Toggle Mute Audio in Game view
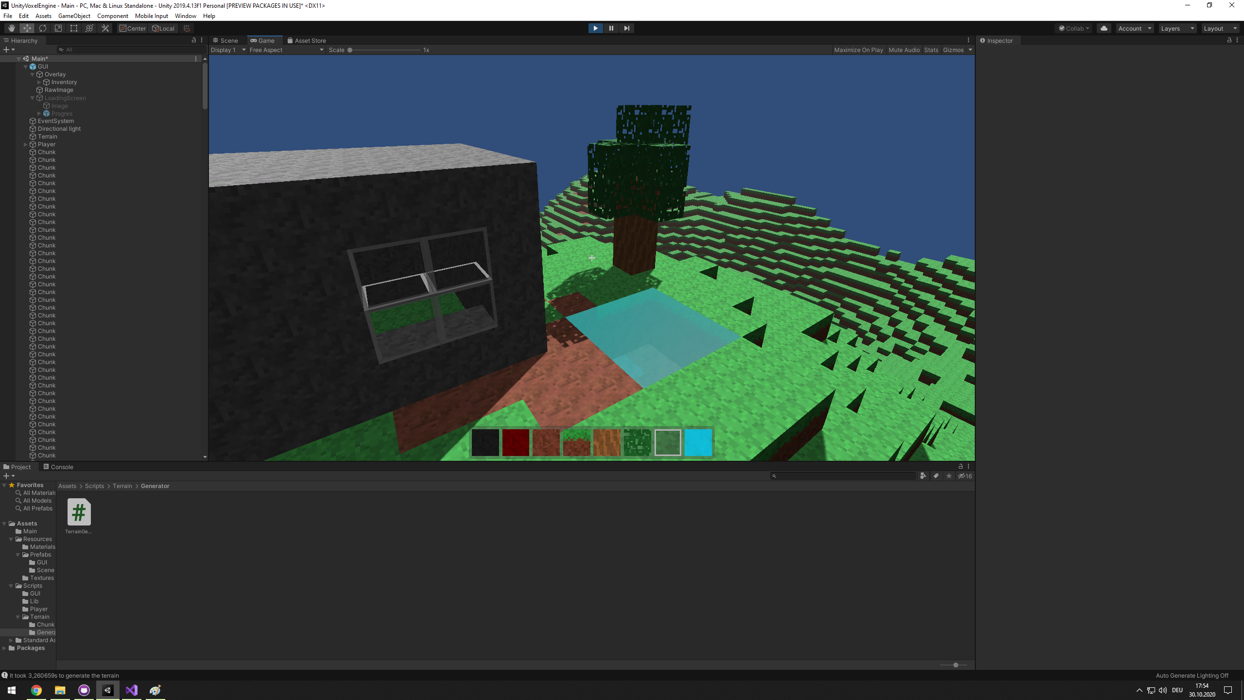 click(904, 50)
